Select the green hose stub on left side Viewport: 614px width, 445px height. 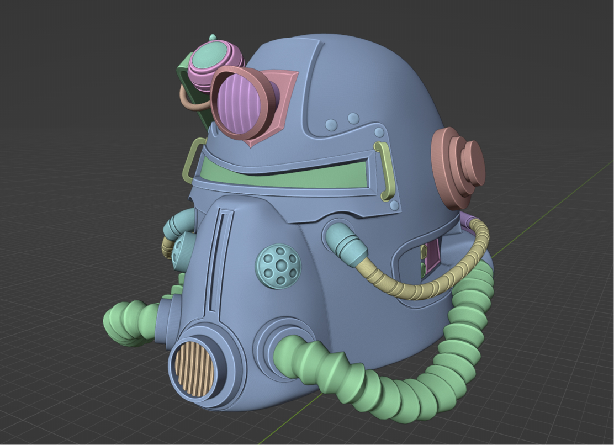point(130,324)
